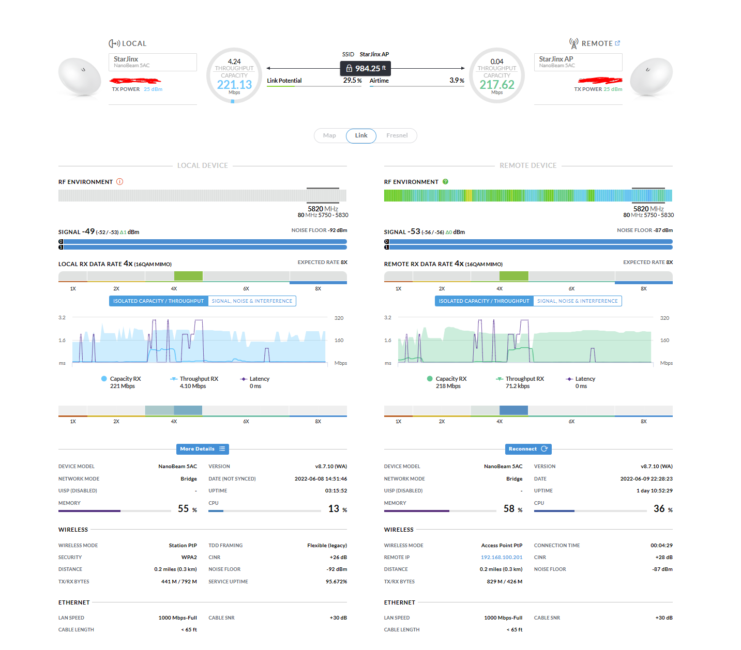This screenshot has height=650, width=741.
Task: Click the lock icon on distance badge
Action: point(349,69)
